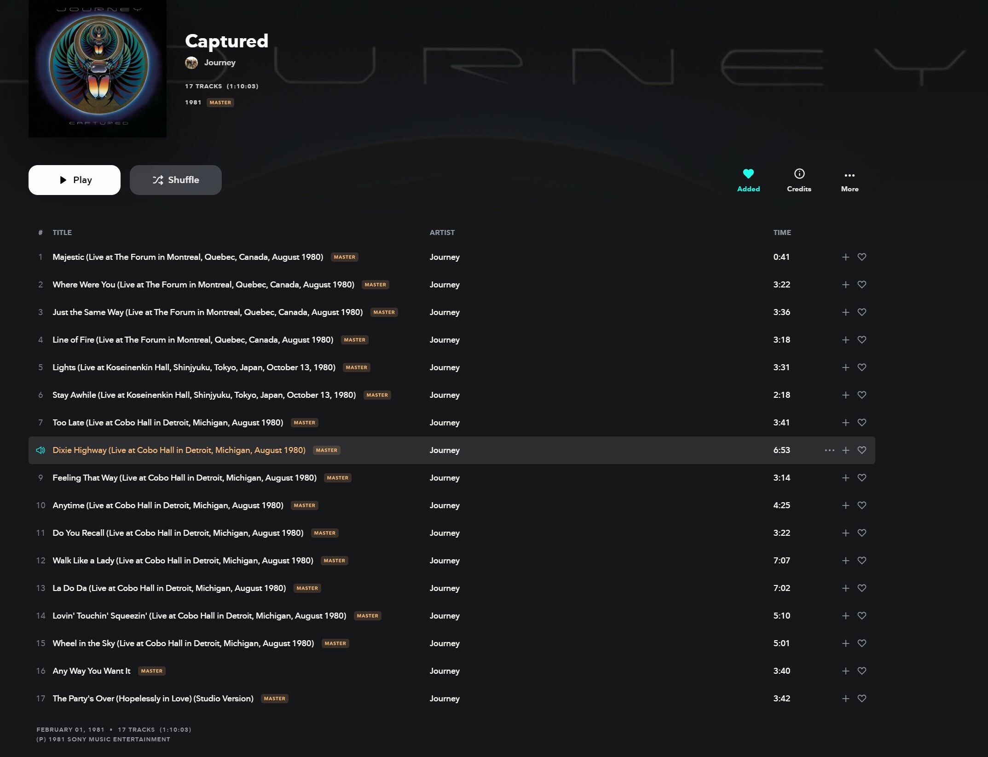
Task: Select track Do You Recall
Action: coord(178,533)
